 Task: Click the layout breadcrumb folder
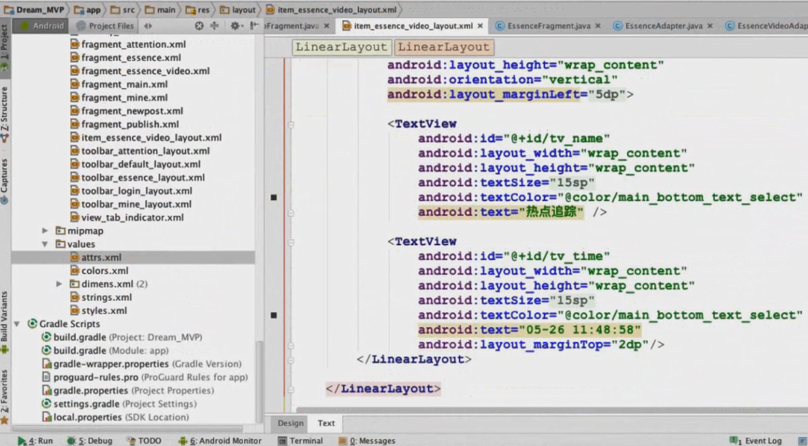click(238, 10)
